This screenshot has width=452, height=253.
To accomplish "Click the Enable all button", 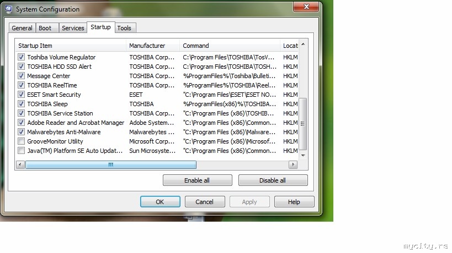I will [x=197, y=180].
